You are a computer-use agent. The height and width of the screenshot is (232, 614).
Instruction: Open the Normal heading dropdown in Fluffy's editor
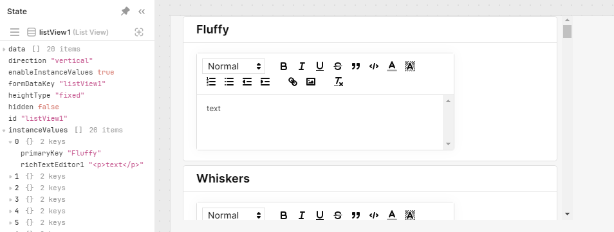(234, 66)
